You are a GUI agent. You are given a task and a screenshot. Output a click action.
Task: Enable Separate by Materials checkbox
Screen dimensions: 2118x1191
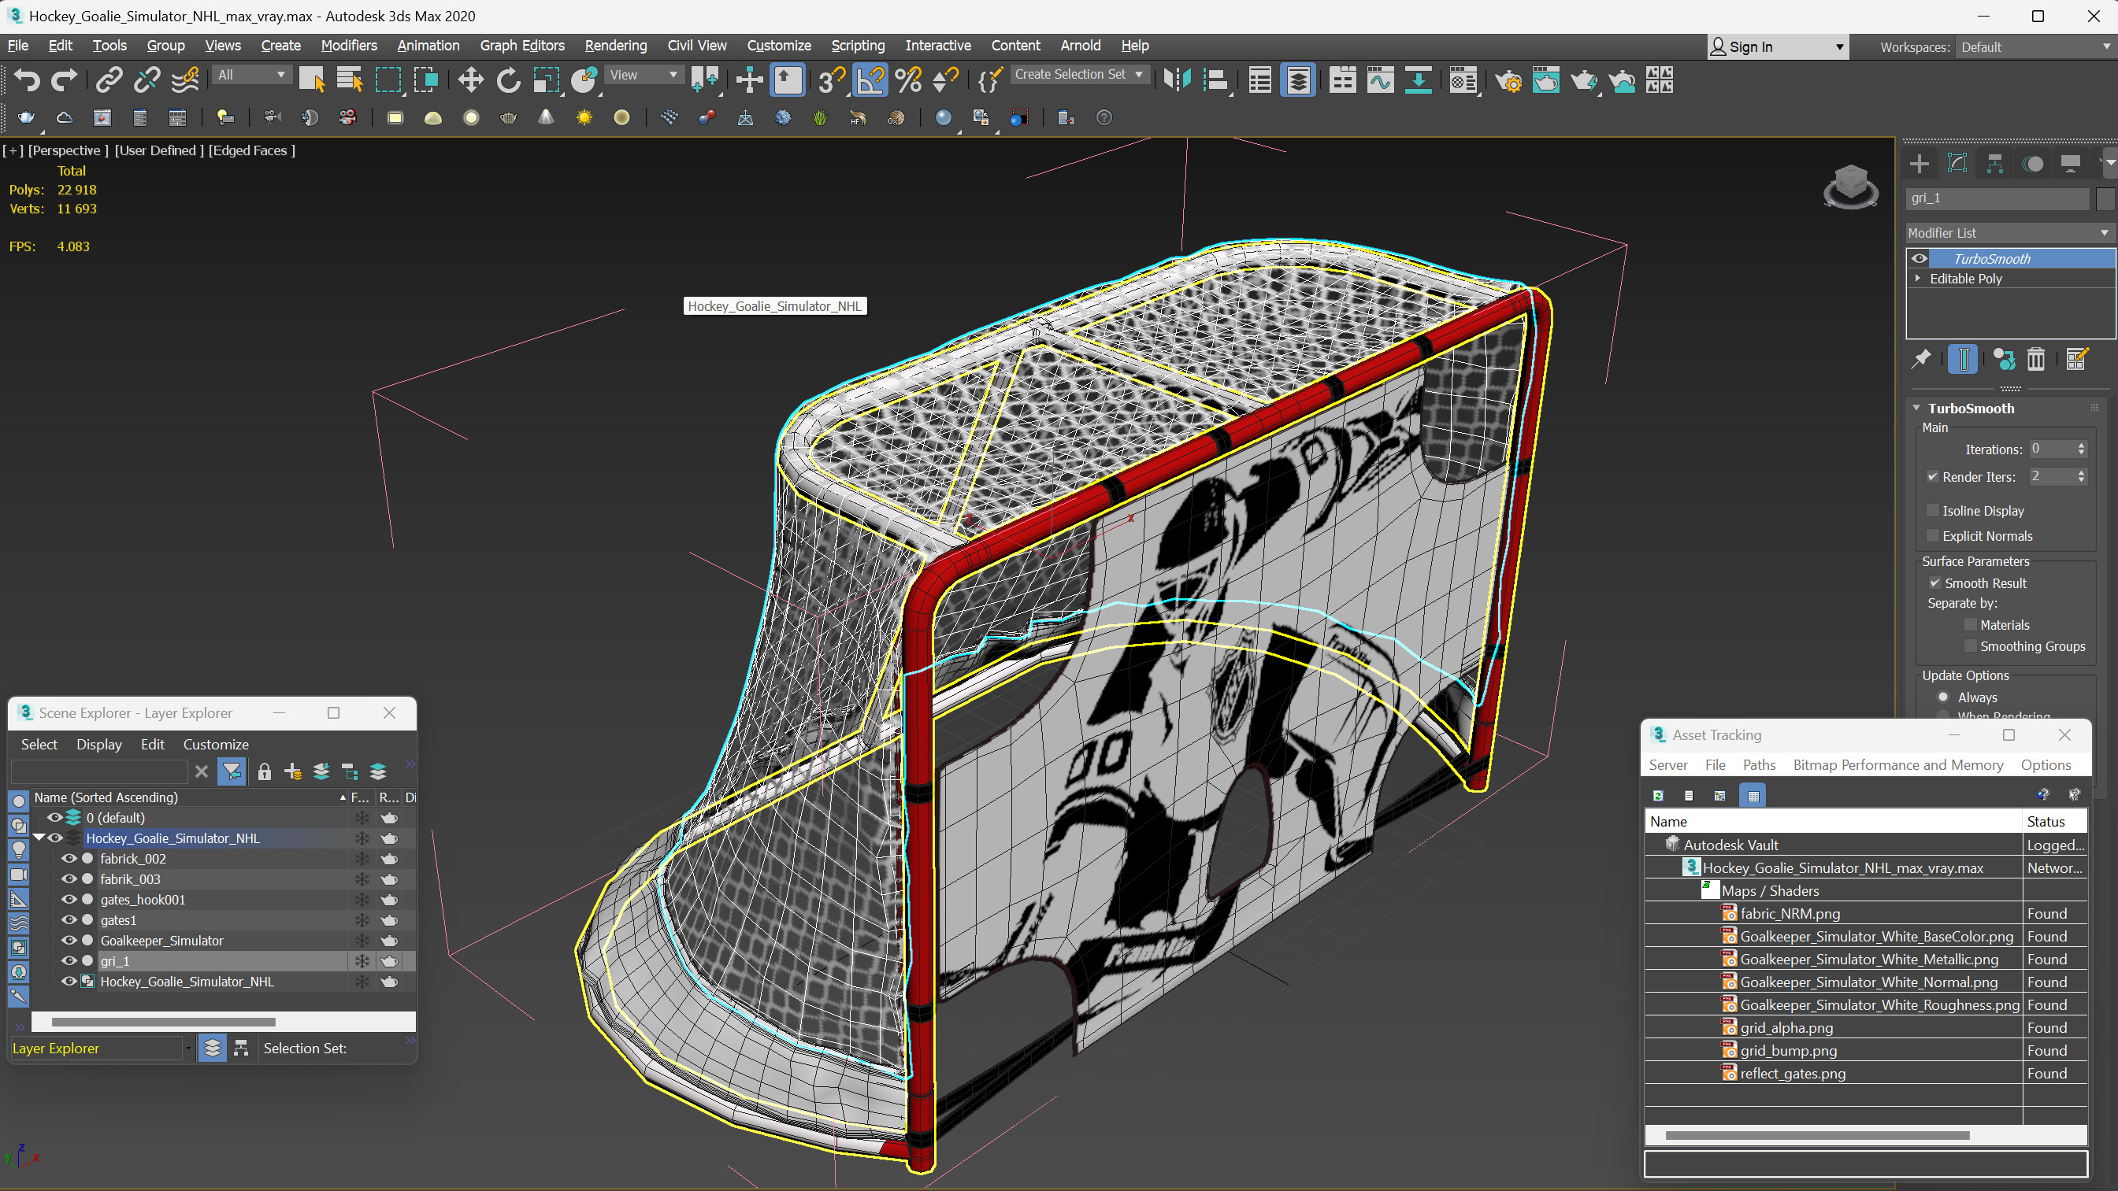coord(1970,625)
